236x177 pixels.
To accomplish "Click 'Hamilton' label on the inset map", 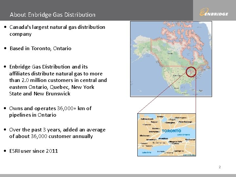I will [x=163, y=138].
